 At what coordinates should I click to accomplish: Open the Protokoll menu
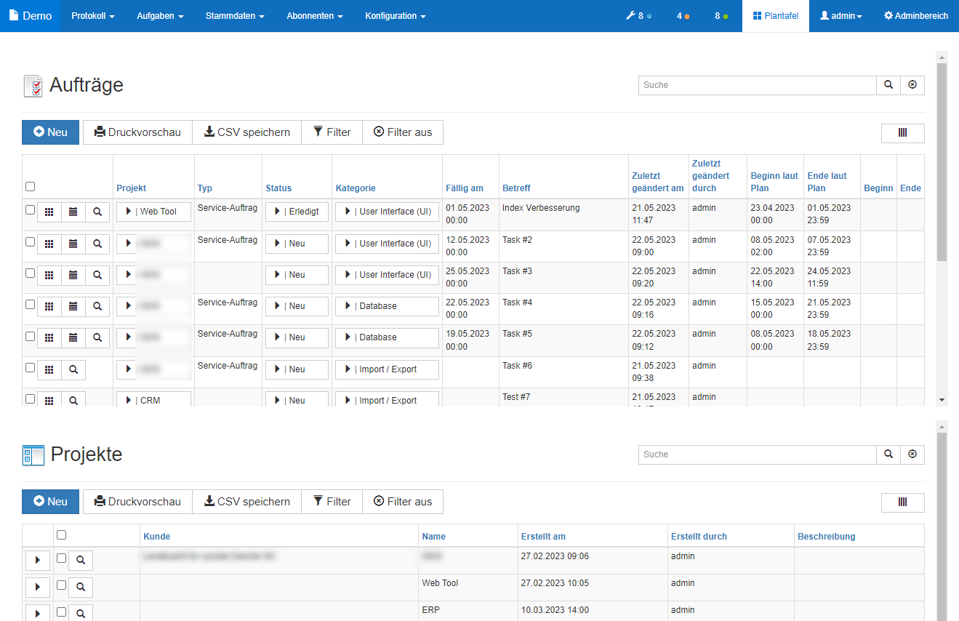pos(93,15)
